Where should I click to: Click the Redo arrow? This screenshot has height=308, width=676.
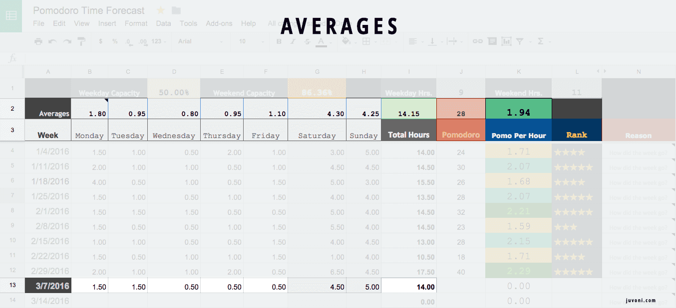[x=67, y=41]
